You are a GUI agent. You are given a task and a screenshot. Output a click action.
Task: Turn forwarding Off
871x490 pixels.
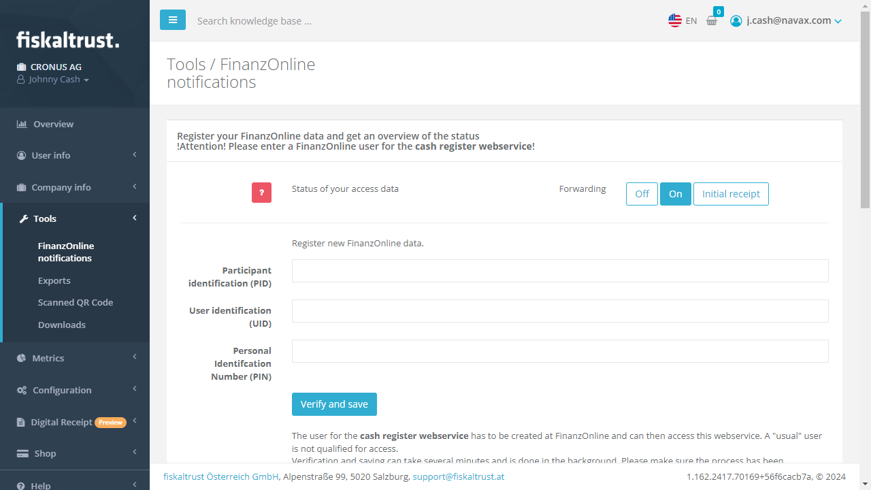tap(642, 194)
